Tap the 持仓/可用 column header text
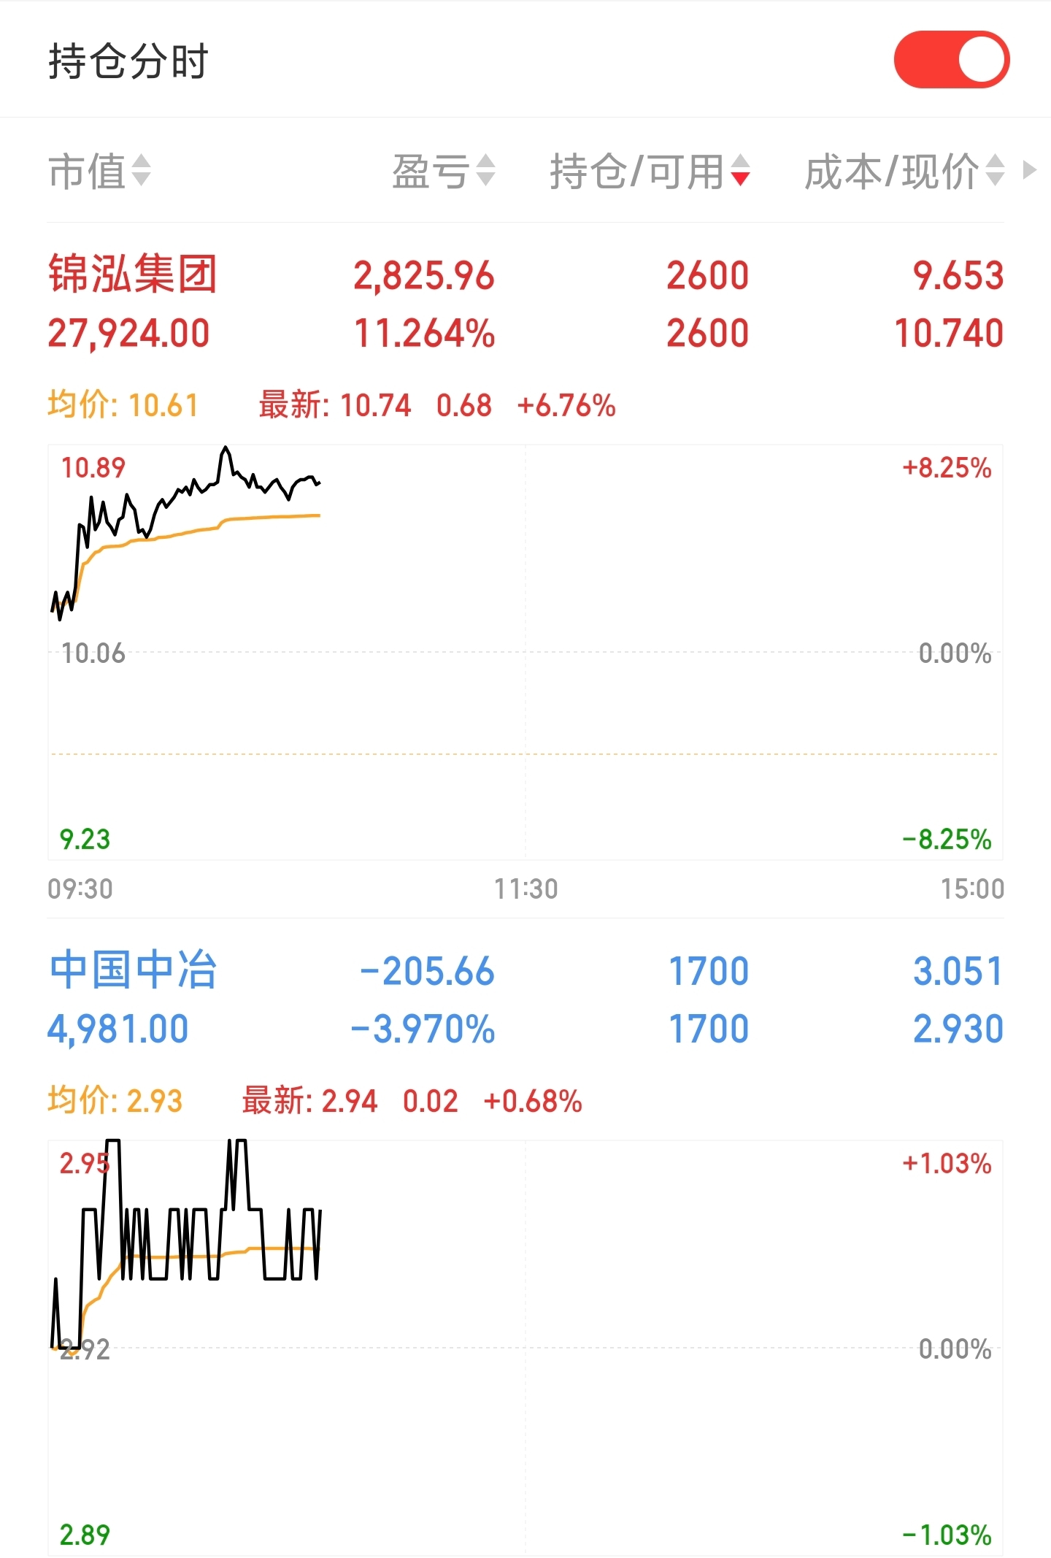This screenshot has height=1558, width=1051. [x=636, y=172]
